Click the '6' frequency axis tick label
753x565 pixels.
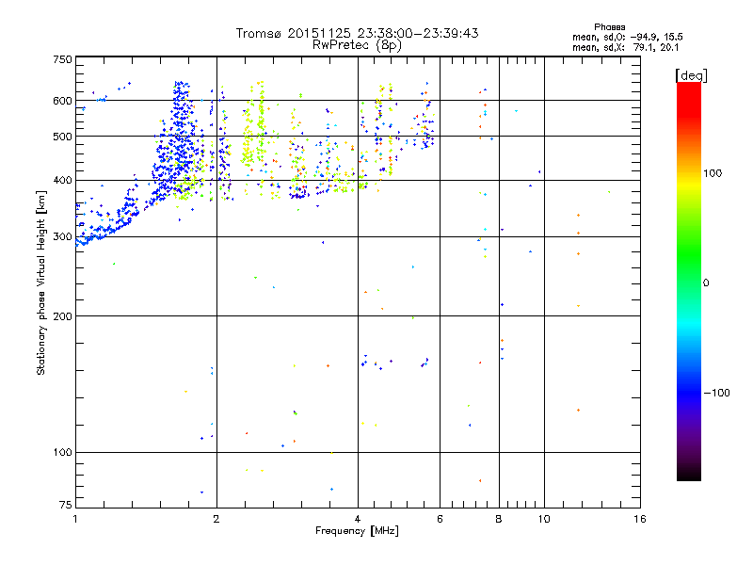coord(440,519)
